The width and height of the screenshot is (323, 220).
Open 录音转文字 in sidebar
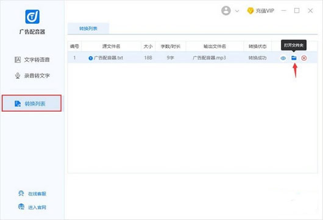coord(32,75)
